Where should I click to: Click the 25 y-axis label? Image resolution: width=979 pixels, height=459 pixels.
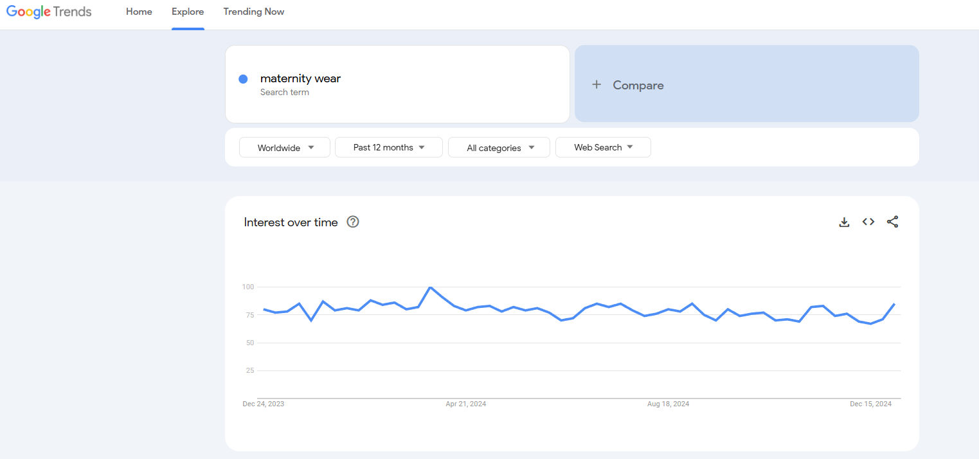click(250, 371)
